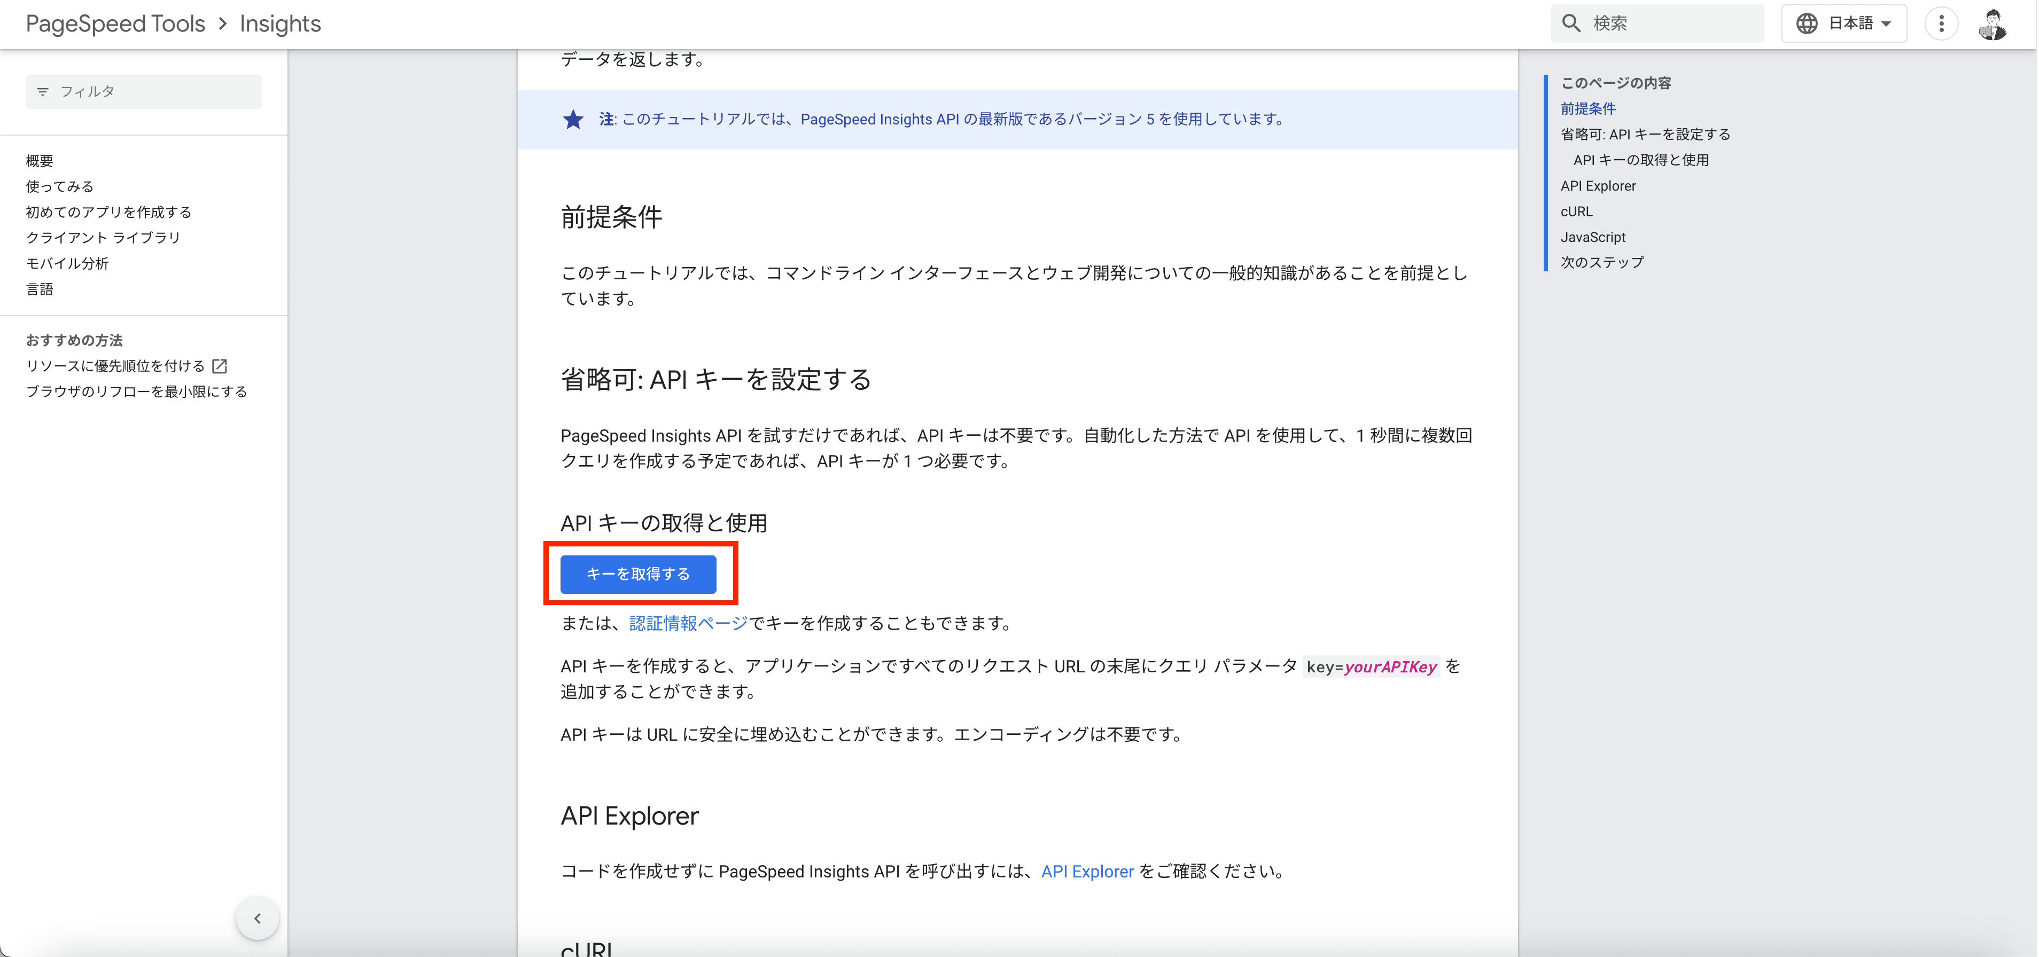Click the 前提条件 section heading
The height and width of the screenshot is (957, 2039).
611,217
